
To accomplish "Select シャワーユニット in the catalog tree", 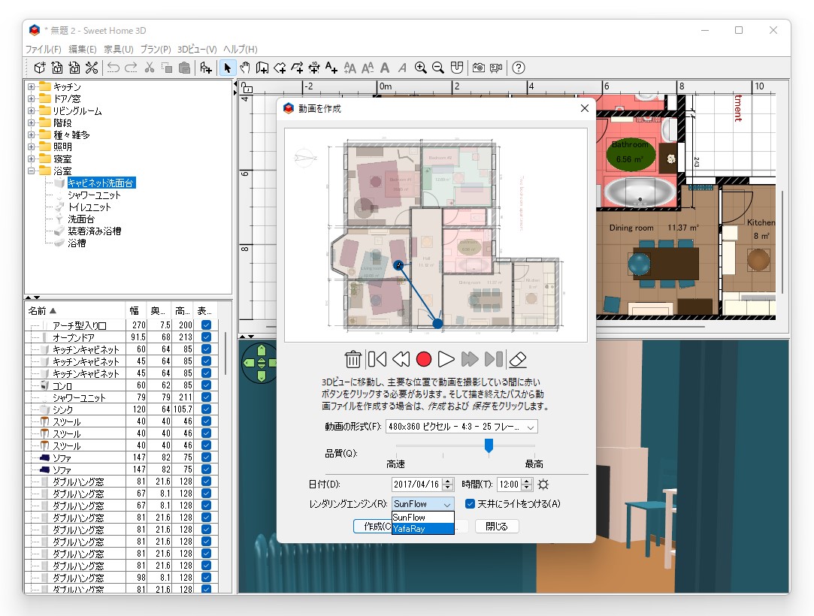I will tap(94, 195).
